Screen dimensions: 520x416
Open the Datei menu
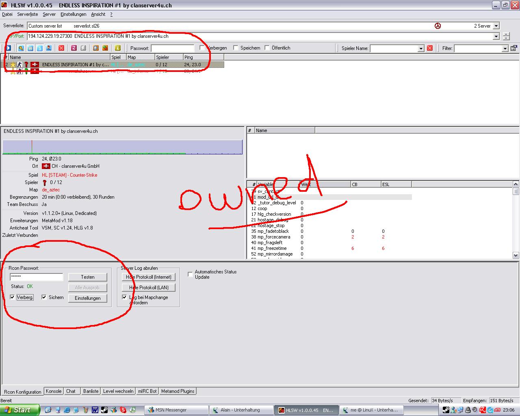coord(7,14)
